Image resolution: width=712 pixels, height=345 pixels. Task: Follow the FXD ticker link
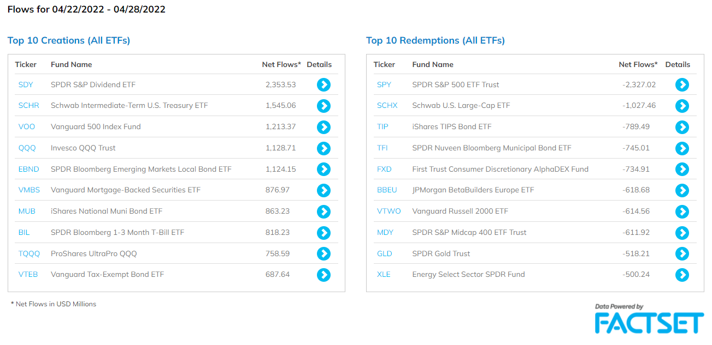pyautogui.click(x=384, y=169)
